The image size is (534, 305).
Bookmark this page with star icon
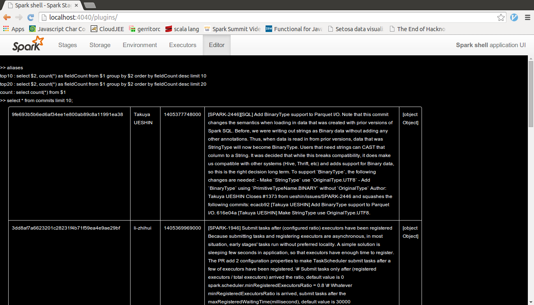pyautogui.click(x=501, y=18)
